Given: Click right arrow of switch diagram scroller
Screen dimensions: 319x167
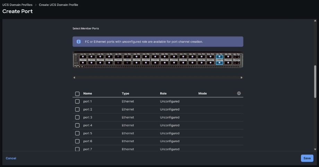Looking at the screenshot, I should (241, 78).
